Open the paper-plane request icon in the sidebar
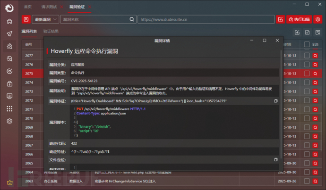Viewport: 326px width, 190px height. tap(9, 33)
